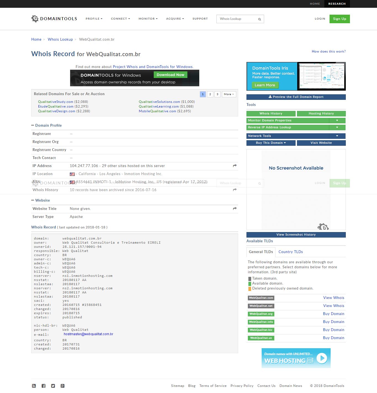Switch to the Research top tab
The height and width of the screenshot is (393, 377).
click(337, 4)
